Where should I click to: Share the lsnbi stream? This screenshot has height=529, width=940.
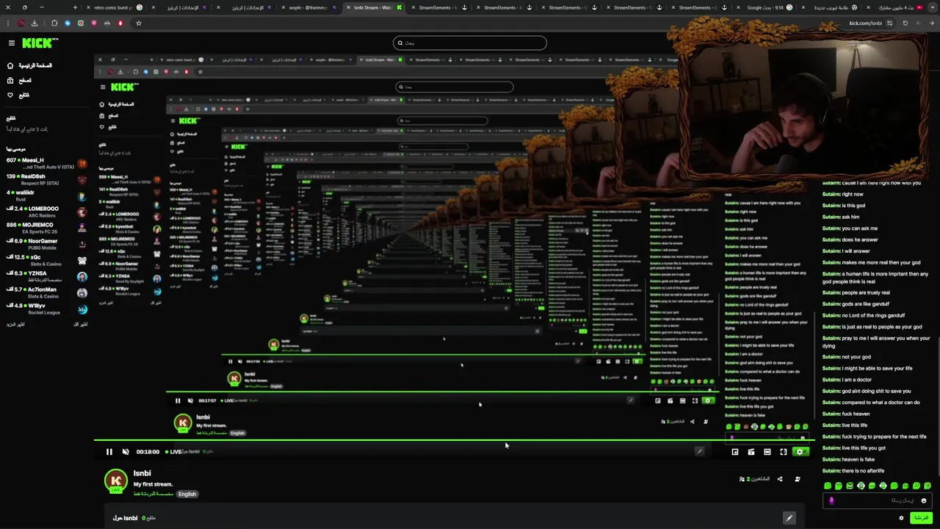pos(780,479)
